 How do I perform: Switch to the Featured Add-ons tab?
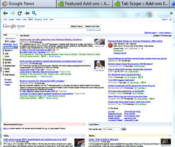click(84, 4)
